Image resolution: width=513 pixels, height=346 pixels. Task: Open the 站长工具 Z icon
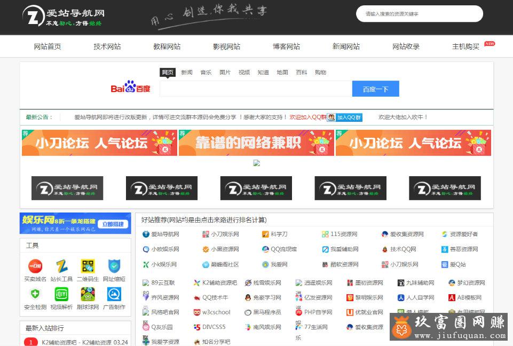click(61, 266)
